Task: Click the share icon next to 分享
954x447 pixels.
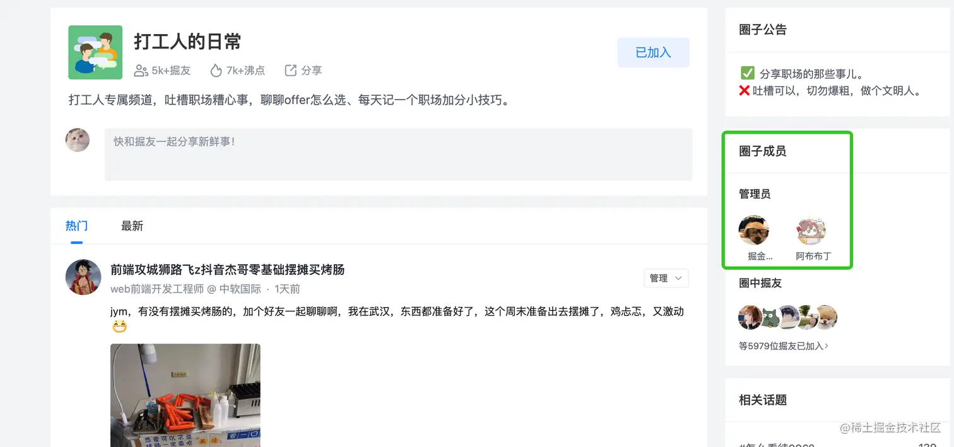Action: point(291,71)
